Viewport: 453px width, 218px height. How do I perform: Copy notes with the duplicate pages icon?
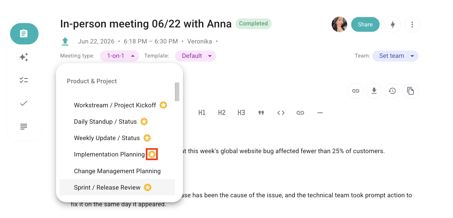point(410,91)
